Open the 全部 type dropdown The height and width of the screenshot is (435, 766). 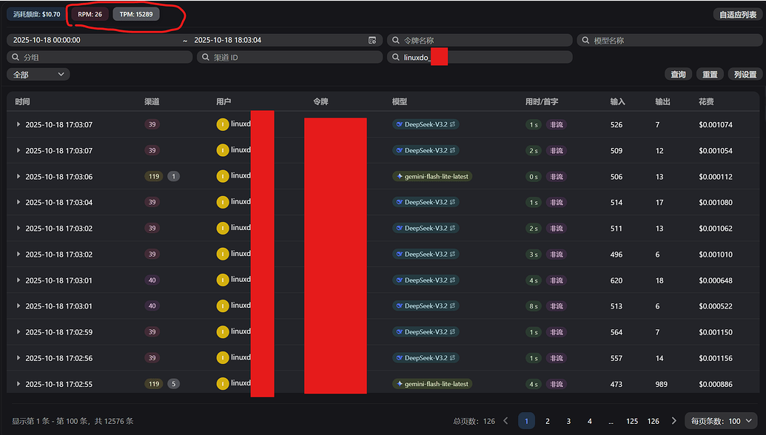pyautogui.click(x=38, y=74)
